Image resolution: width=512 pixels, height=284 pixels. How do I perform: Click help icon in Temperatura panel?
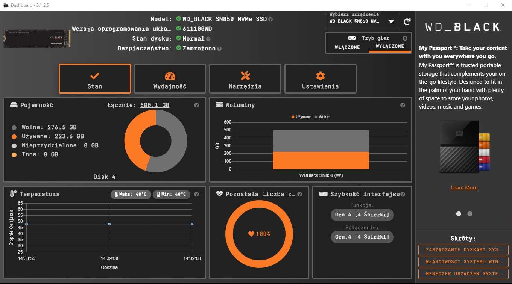(196, 195)
